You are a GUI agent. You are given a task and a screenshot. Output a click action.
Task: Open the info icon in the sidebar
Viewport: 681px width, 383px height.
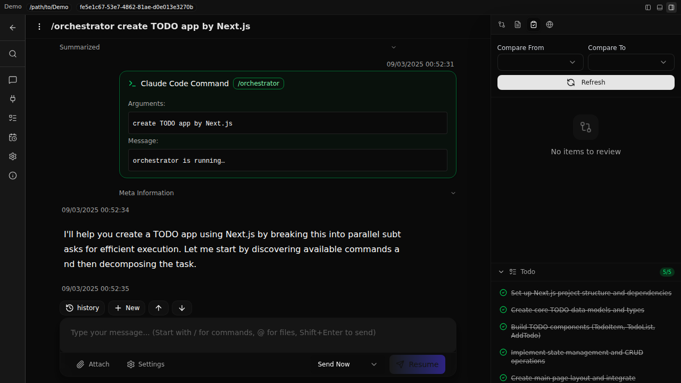point(13,176)
